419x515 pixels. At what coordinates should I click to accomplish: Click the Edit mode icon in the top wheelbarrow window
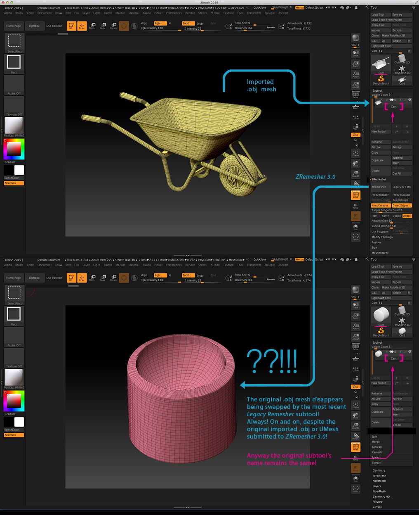pos(71,26)
